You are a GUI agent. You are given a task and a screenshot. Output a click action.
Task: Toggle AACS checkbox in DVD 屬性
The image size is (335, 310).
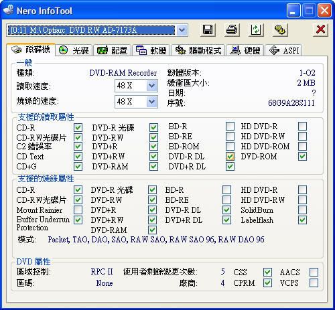pyautogui.click(x=314, y=272)
